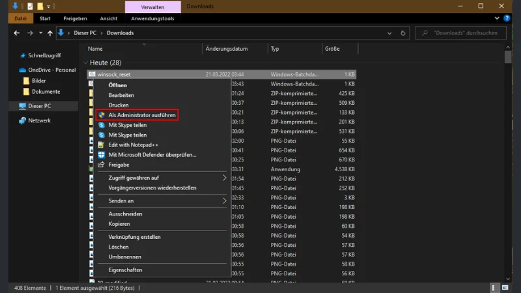Open the address bar history dropdown

[389, 33]
